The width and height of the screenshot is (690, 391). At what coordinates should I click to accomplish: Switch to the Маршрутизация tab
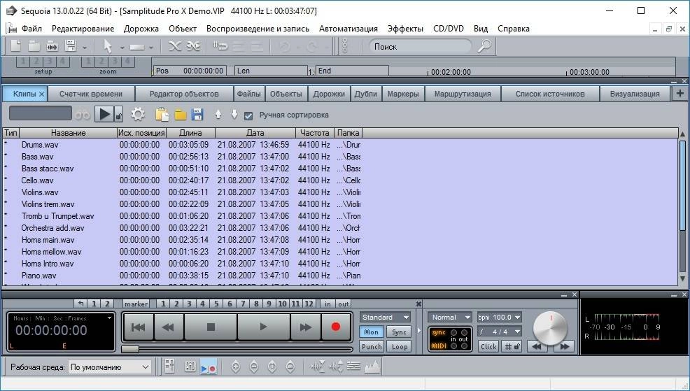tap(463, 94)
